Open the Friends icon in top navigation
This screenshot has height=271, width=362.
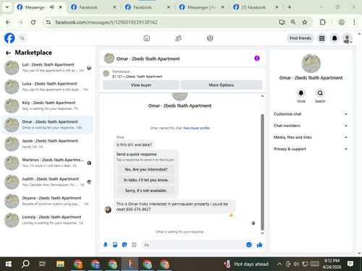coord(178,38)
